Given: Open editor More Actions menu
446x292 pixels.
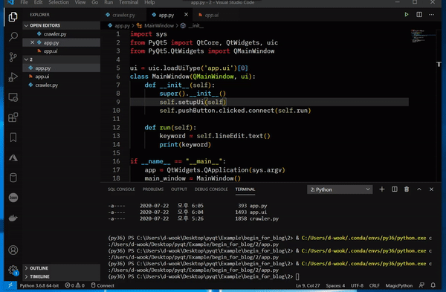Looking at the screenshot, I should click(431, 15).
